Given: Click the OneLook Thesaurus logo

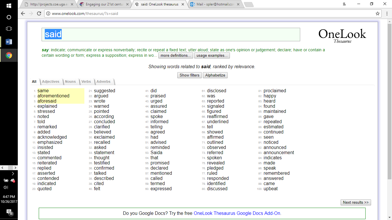Looking at the screenshot, I should click(342, 36).
